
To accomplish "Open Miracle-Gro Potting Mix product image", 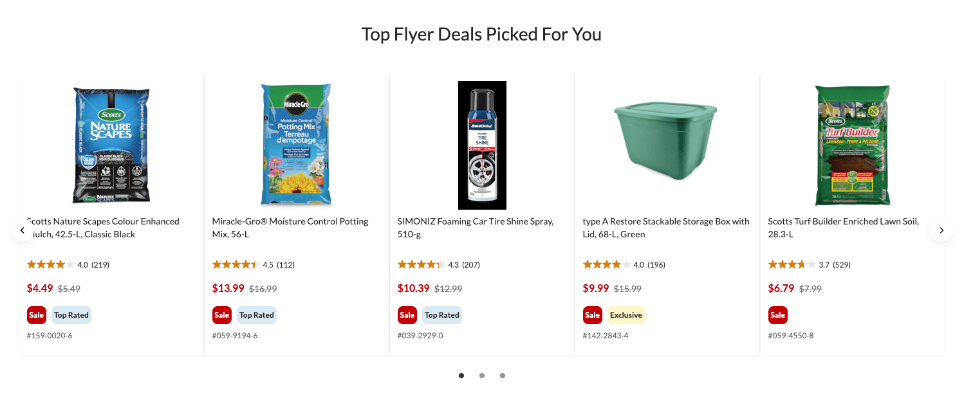I will coord(297,145).
